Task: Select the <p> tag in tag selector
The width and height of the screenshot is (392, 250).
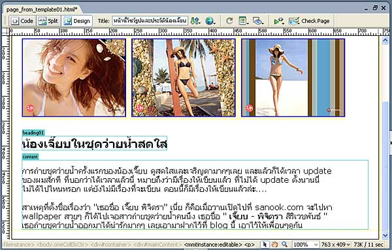Action: point(250,245)
